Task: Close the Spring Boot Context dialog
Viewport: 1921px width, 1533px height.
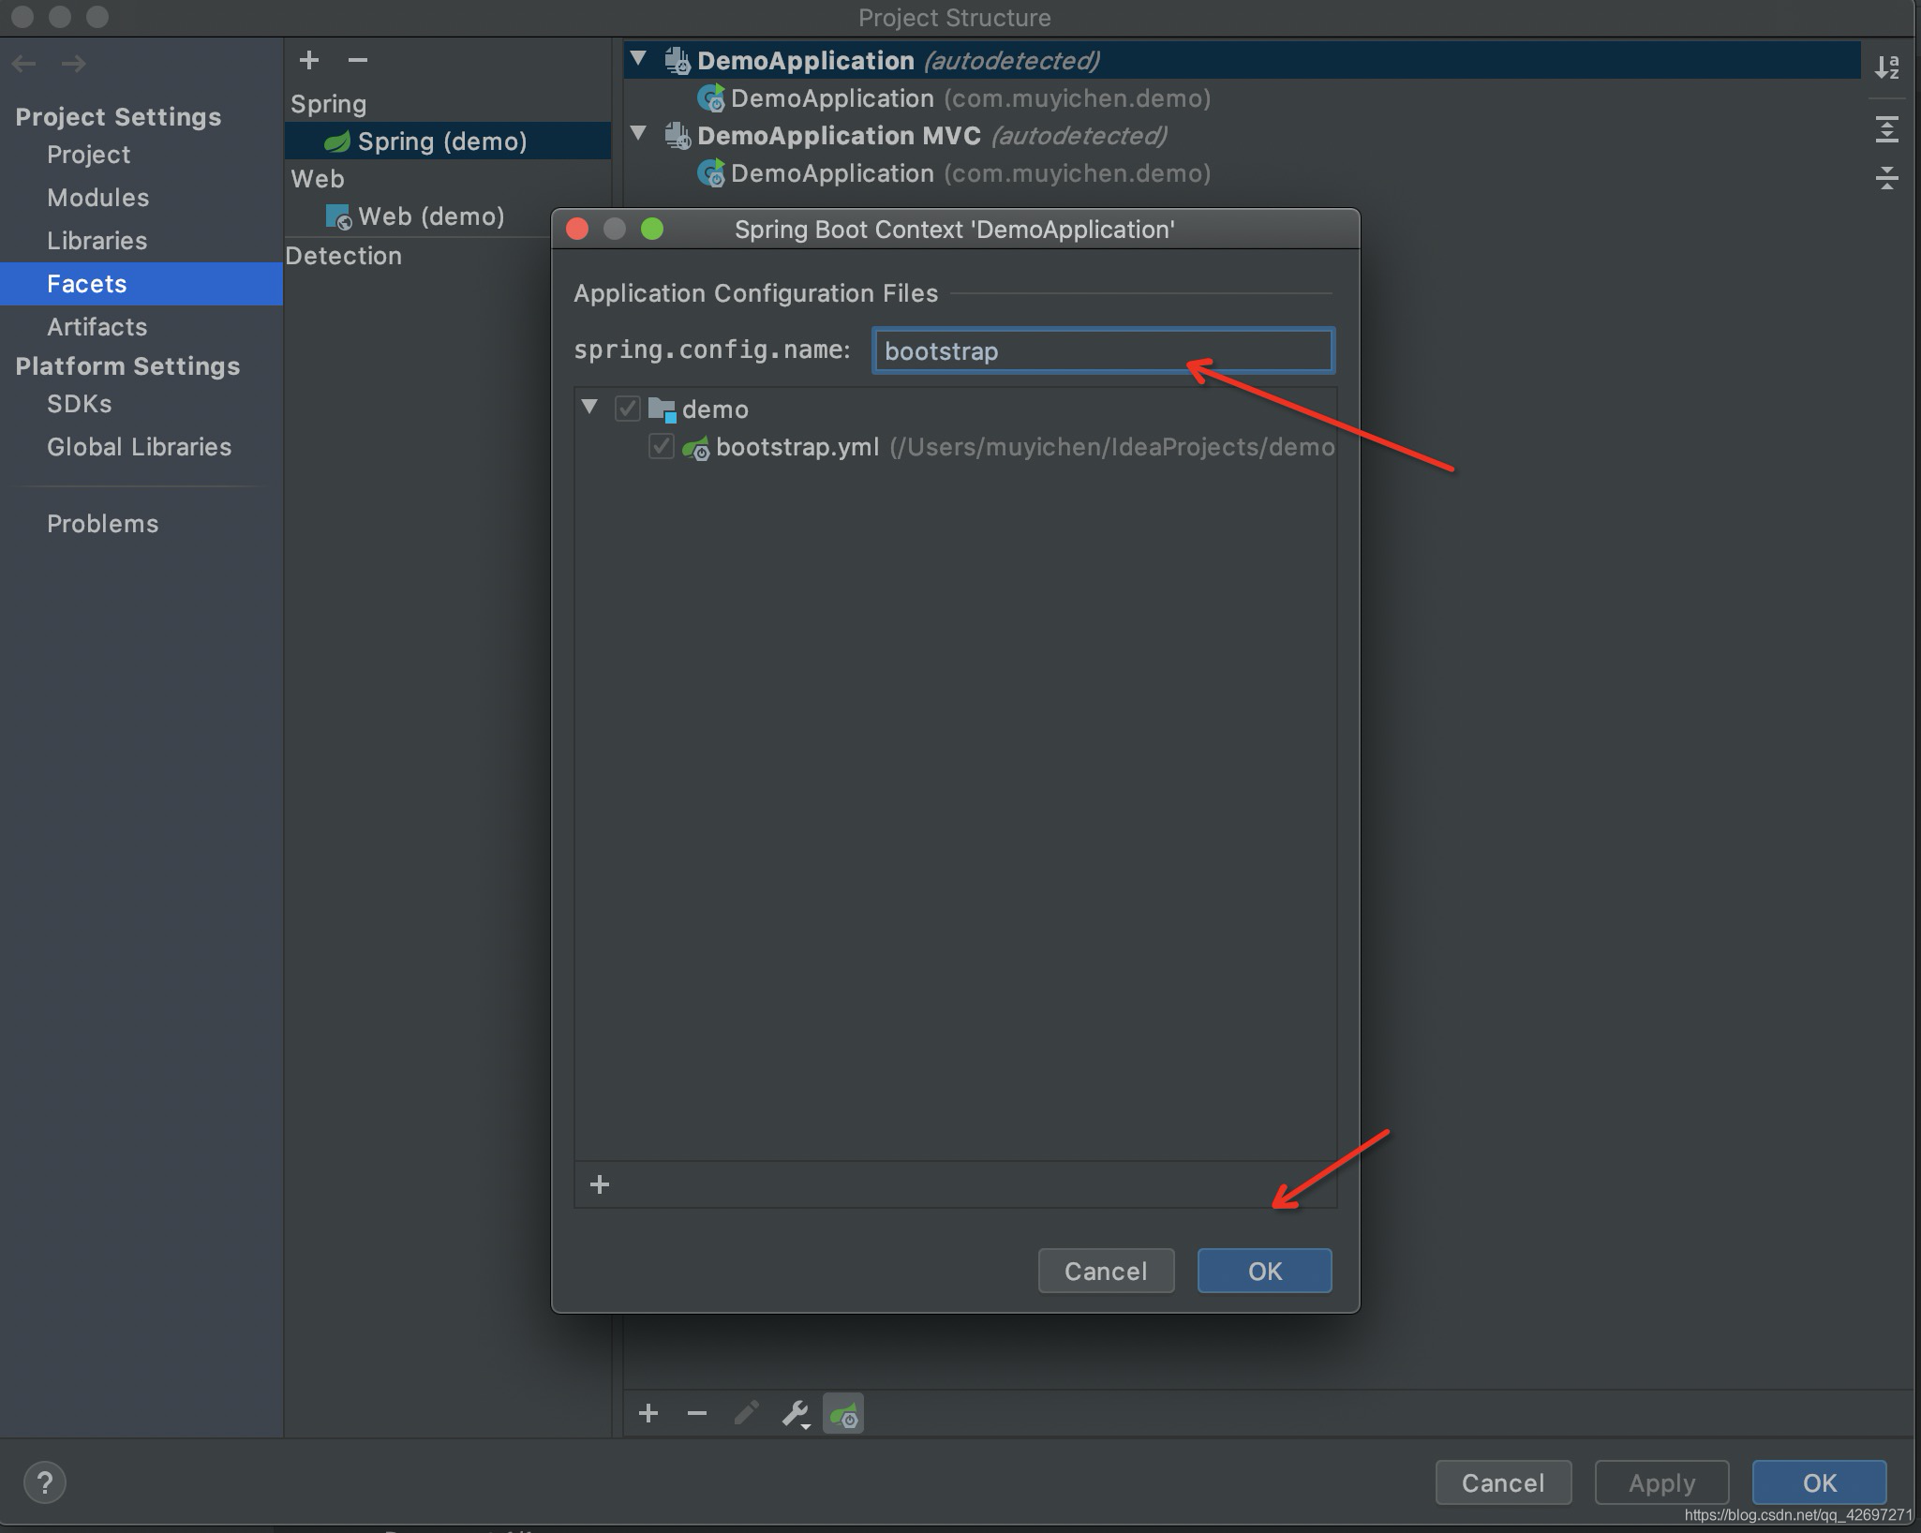Action: 577,229
